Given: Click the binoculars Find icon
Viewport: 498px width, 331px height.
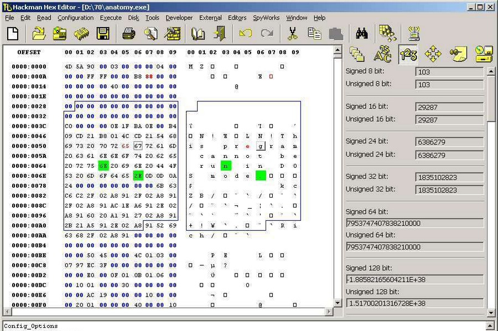Looking at the screenshot, I should [x=362, y=34].
